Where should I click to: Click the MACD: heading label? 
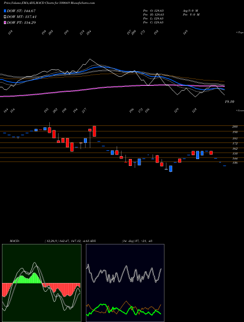(x=14, y=241)
